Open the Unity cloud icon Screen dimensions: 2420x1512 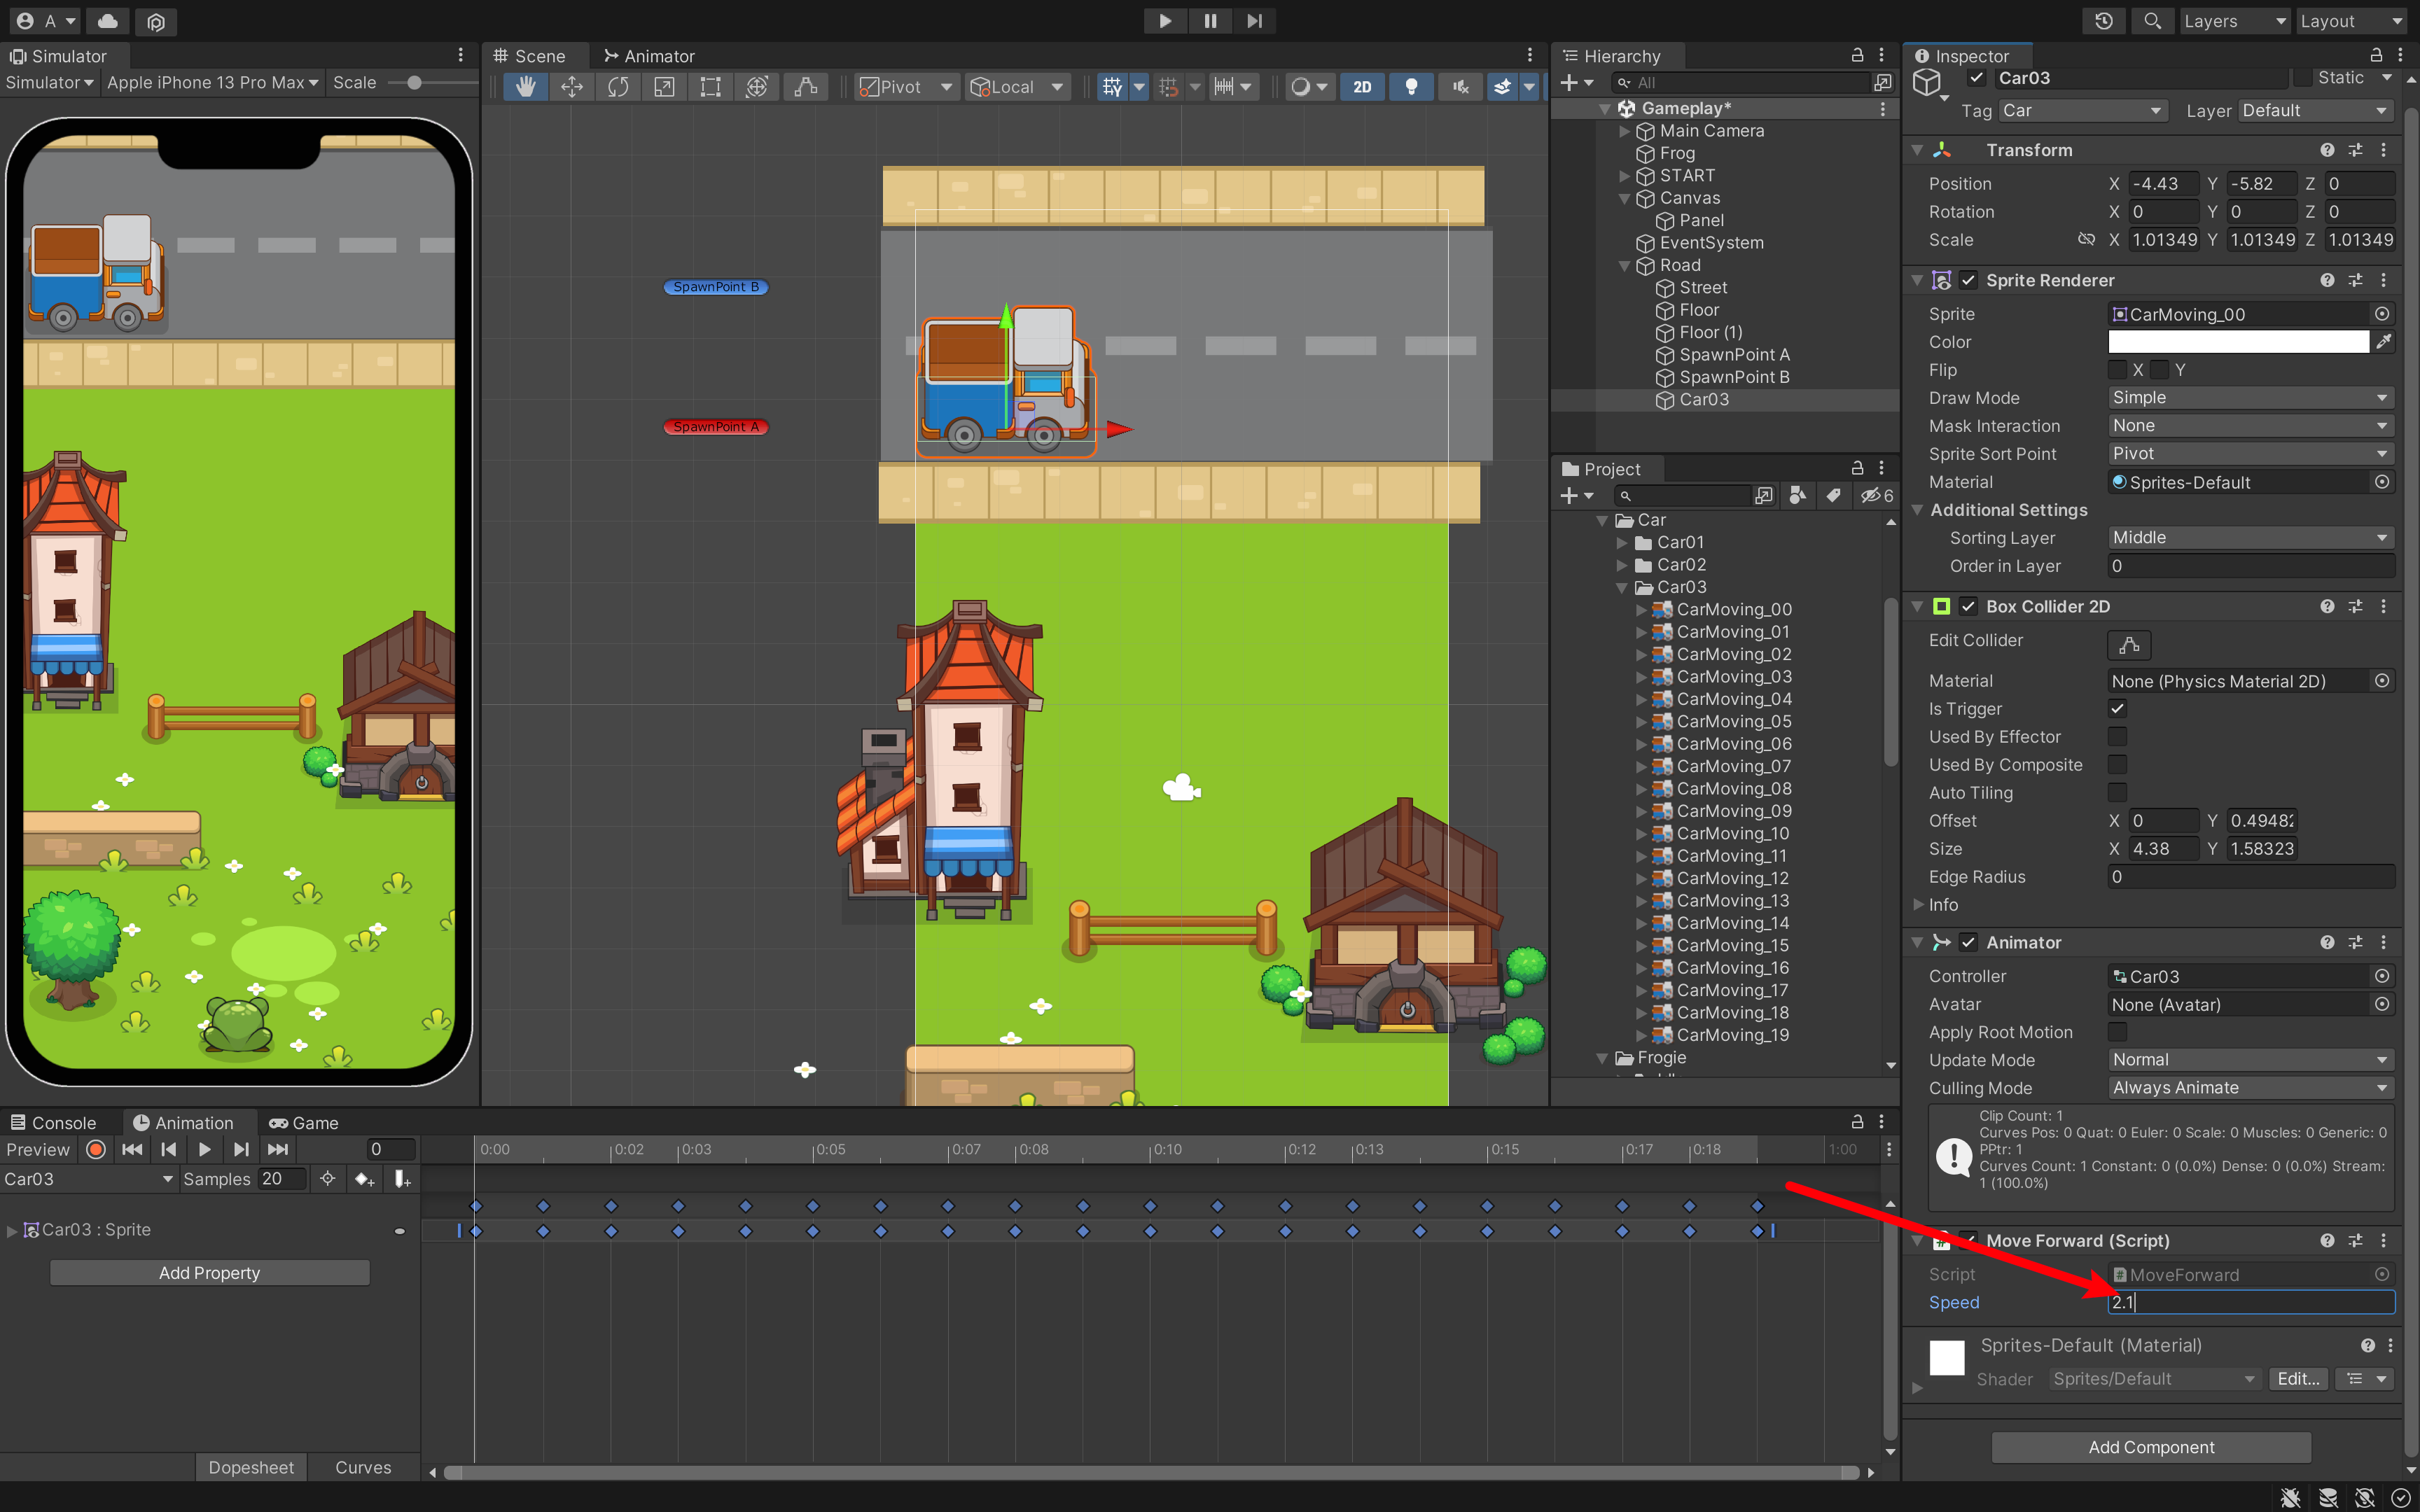[x=108, y=21]
